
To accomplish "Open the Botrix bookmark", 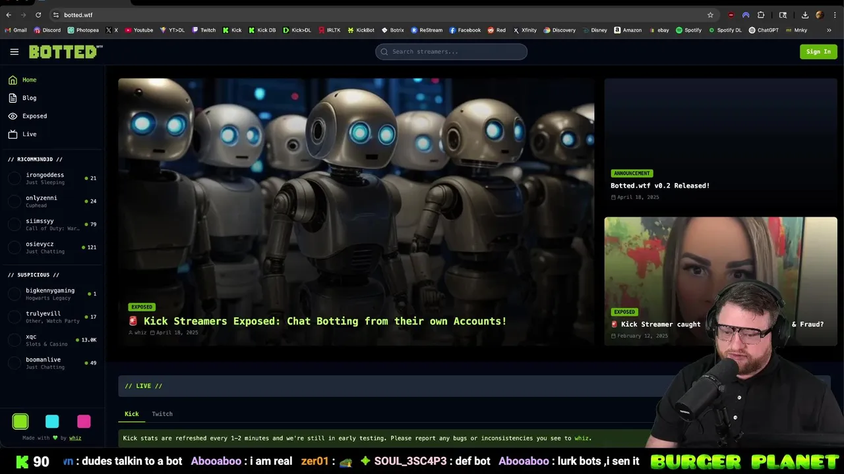I will tap(392, 30).
